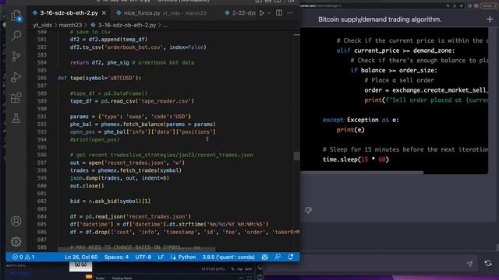Click the 'time.sleep(15 * 60)' line in chat
The image size is (499, 280).
[356, 159]
